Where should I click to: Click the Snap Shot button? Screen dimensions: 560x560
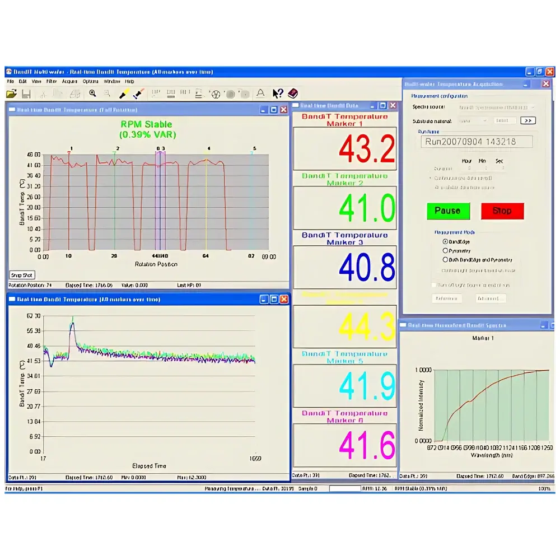tap(22, 275)
